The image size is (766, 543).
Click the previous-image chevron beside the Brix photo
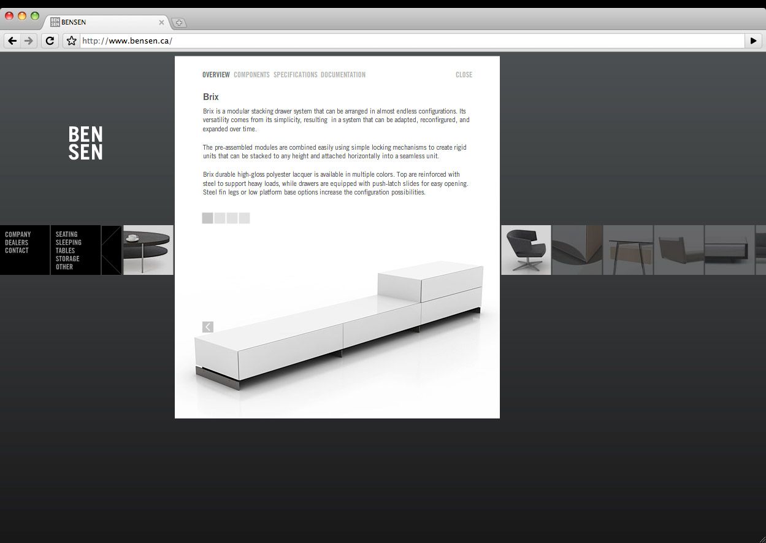tap(208, 327)
